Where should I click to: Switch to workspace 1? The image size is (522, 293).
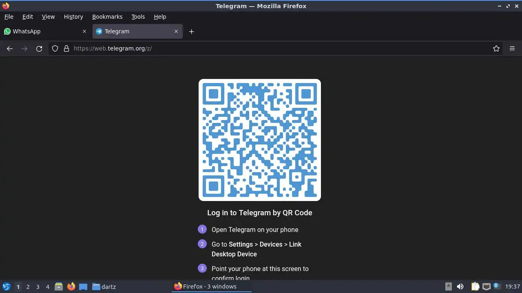pyautogui.click(x=18, y=286)
